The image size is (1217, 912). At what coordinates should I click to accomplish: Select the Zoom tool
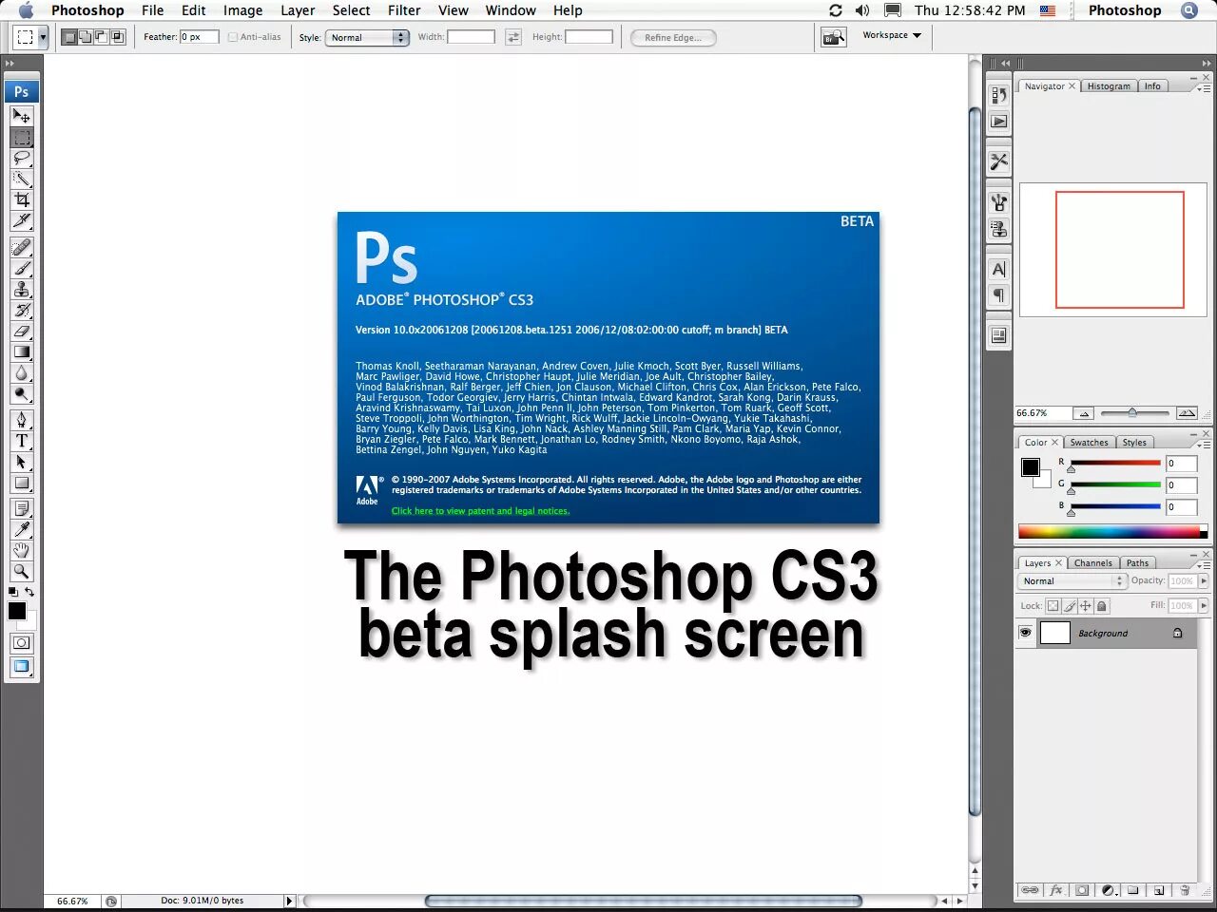pos(21,571)
